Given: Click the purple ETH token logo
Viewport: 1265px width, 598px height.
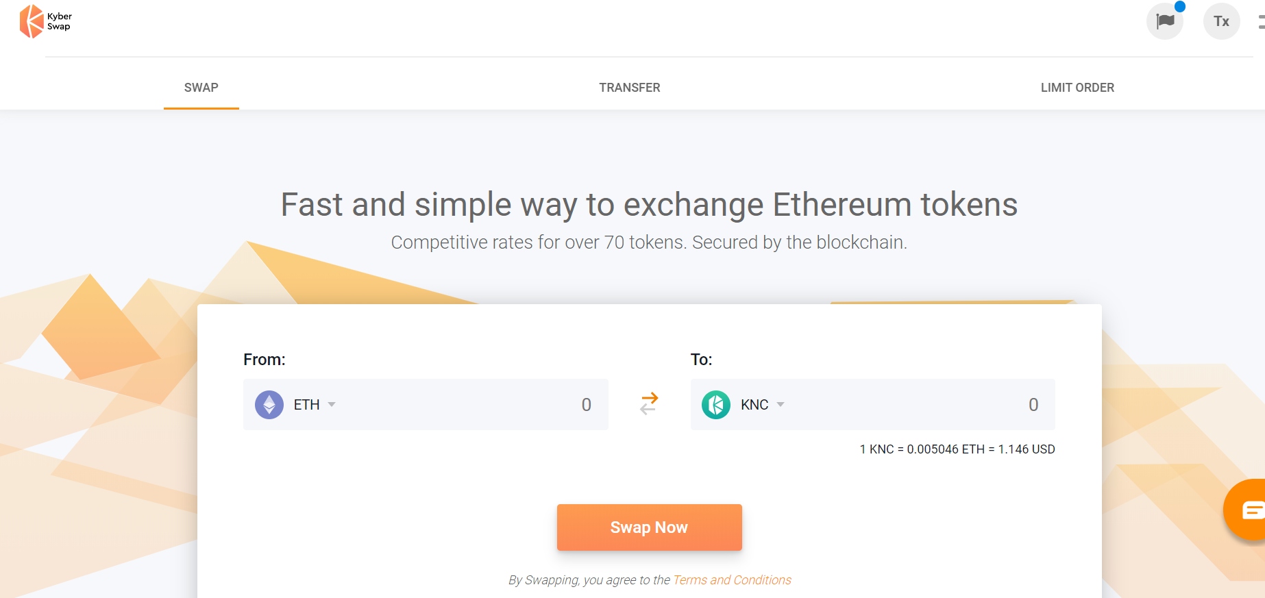Looking at the screenshot, I should [x=269, y=405].
